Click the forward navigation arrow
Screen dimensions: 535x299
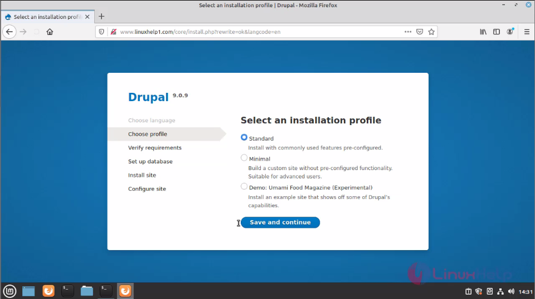[23, 32]
